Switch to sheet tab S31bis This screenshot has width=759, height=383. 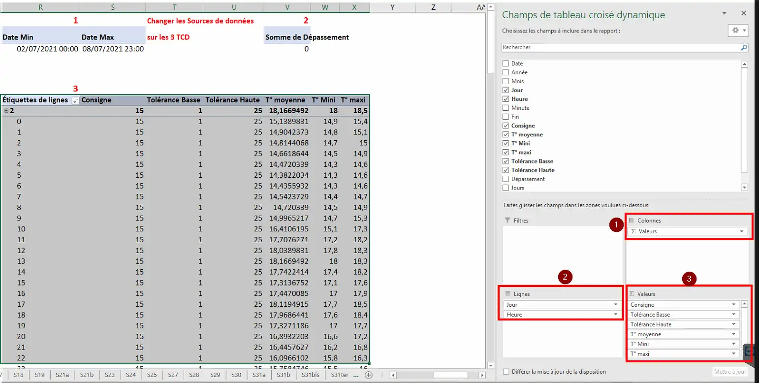coord(311,375)
